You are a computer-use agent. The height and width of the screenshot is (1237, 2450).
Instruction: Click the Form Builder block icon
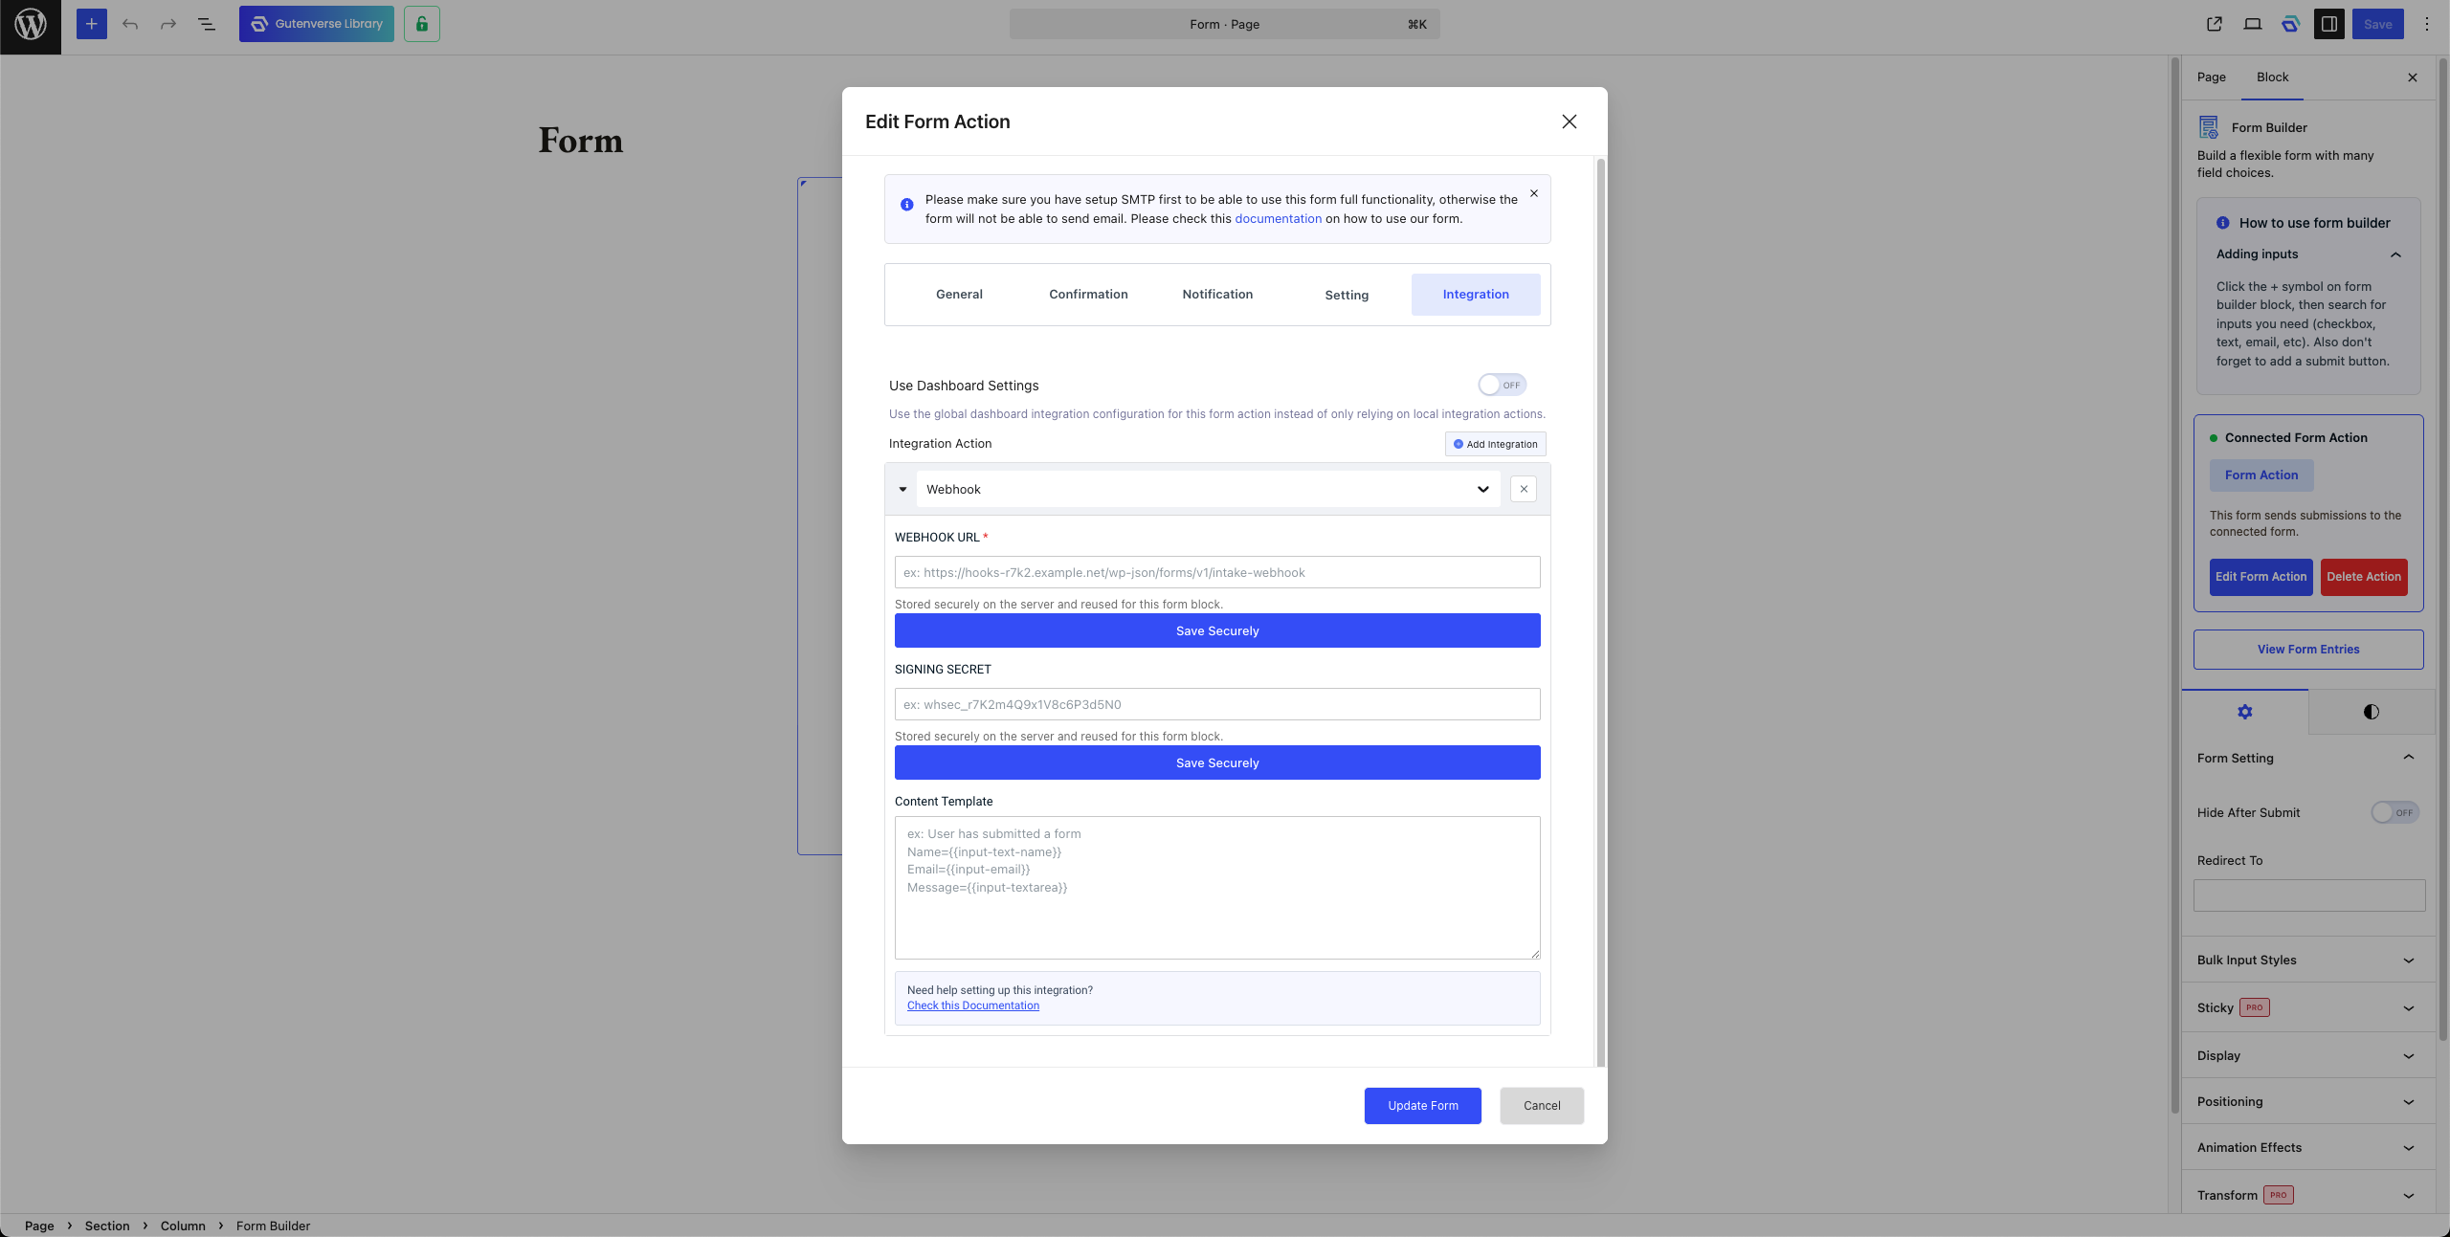click(2209, 127)
